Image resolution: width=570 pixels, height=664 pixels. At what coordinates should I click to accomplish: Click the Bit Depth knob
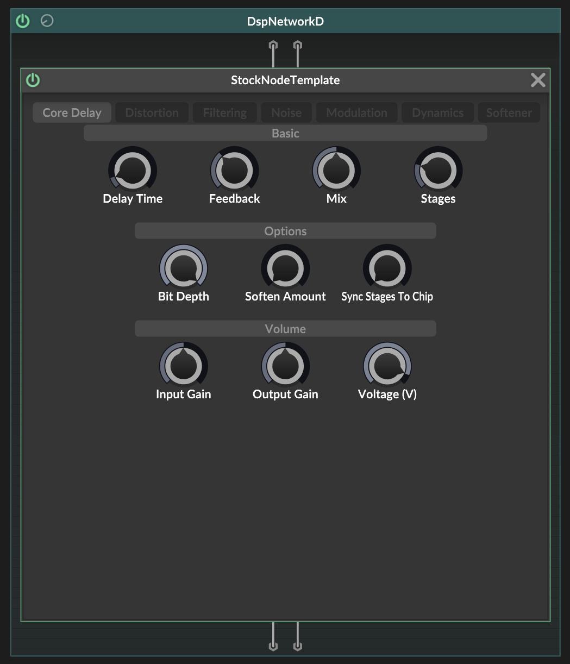click(184, 268)
